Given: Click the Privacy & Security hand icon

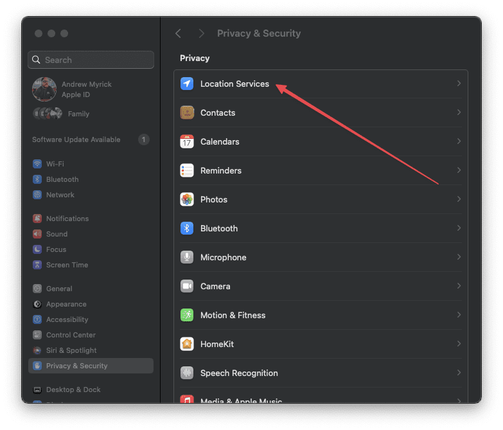Looking at the screenshot, I should coord(37,366).
